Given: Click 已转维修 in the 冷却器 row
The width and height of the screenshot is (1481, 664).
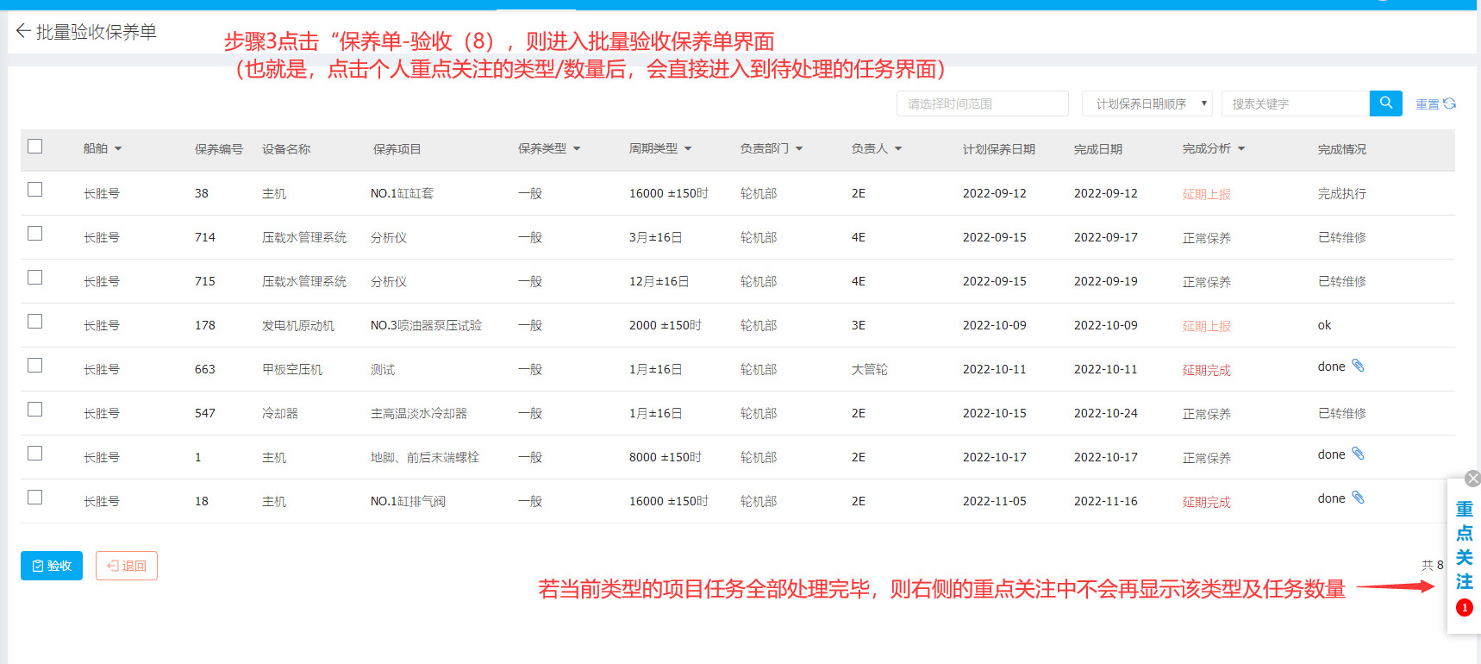Looking at the screenshot, I should [x=1342, y=414].
